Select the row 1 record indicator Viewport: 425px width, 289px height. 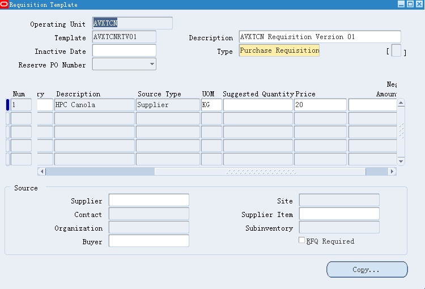pyautogui.click(x=7, y=105)
